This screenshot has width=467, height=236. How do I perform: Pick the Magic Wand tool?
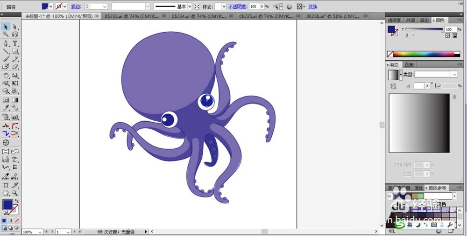click(x=6, y=35)
